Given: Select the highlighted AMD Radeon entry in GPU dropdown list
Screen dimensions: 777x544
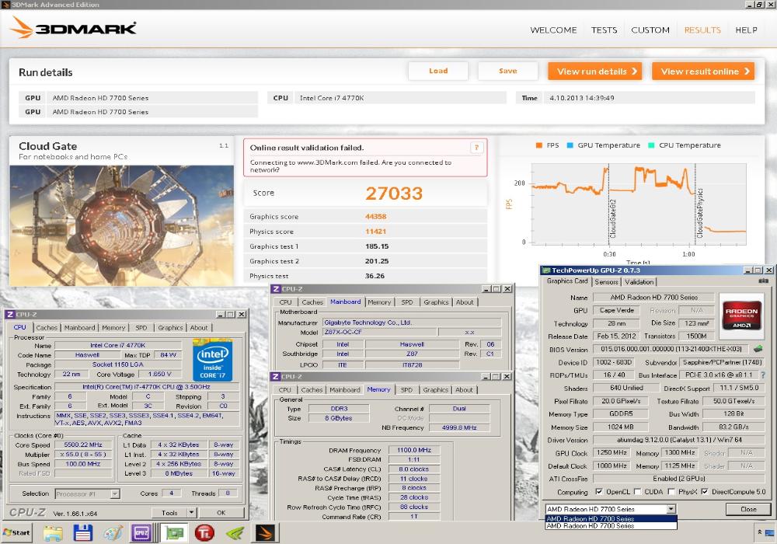Looking at the screenshot, I should tap(611, 518).
